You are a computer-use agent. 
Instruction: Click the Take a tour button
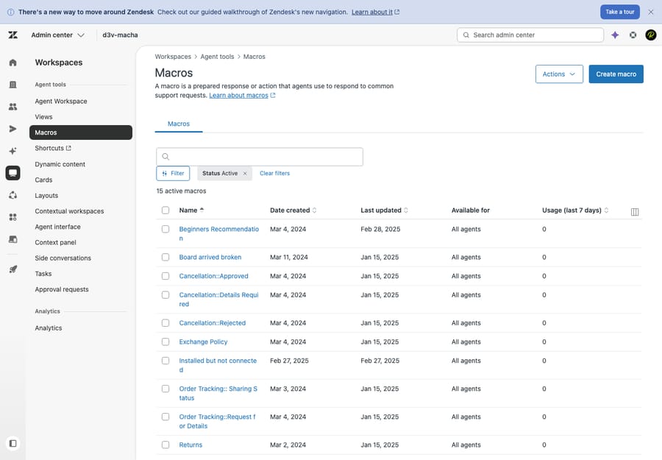[620, 12]
